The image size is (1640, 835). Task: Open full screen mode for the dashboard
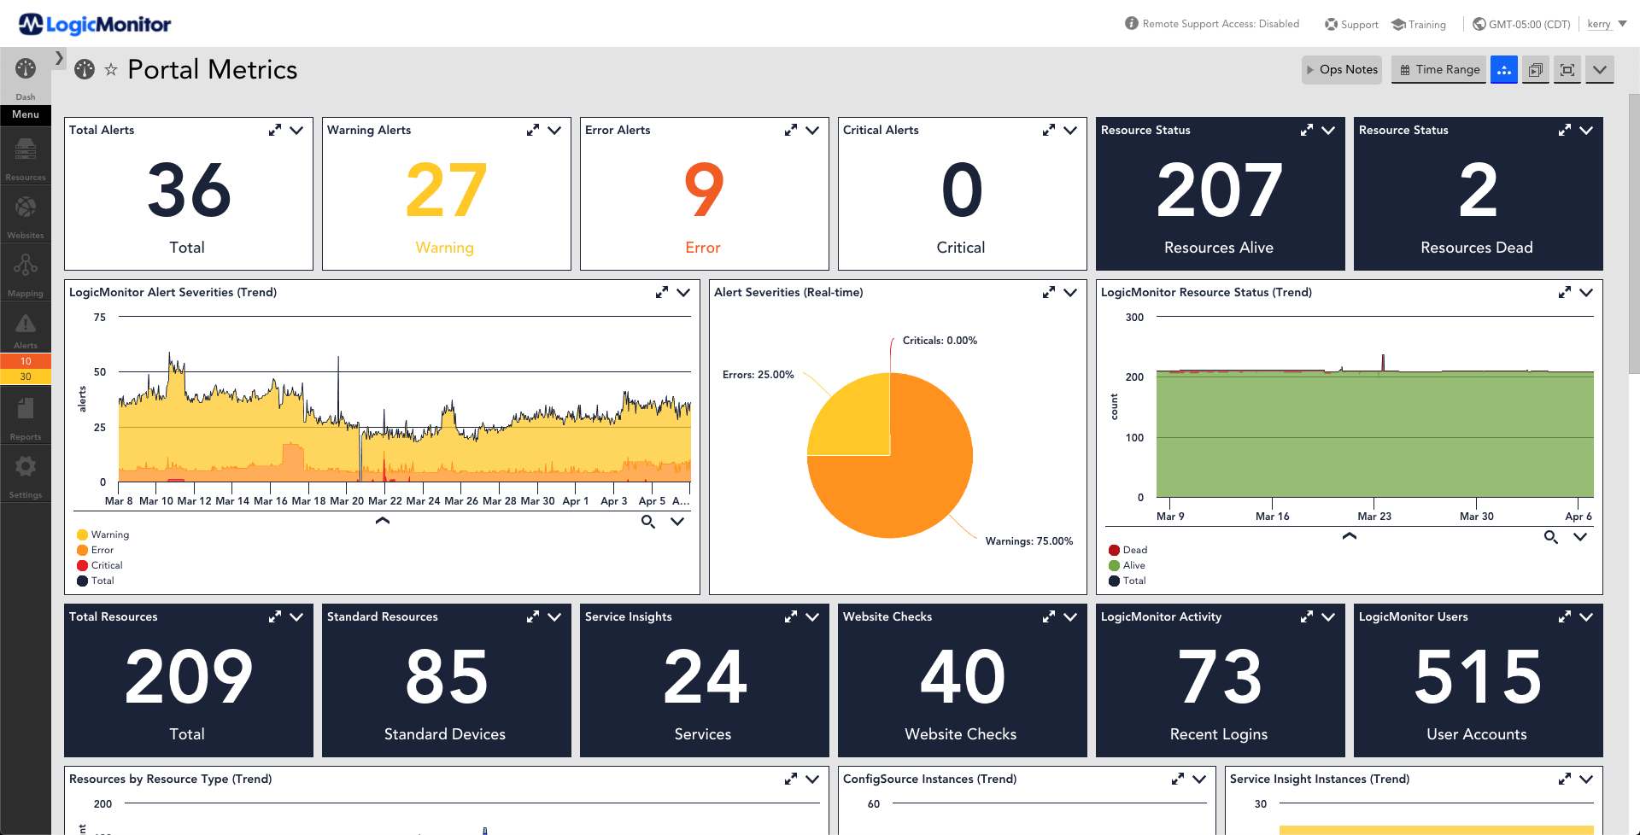click(x=1567, y=69)
